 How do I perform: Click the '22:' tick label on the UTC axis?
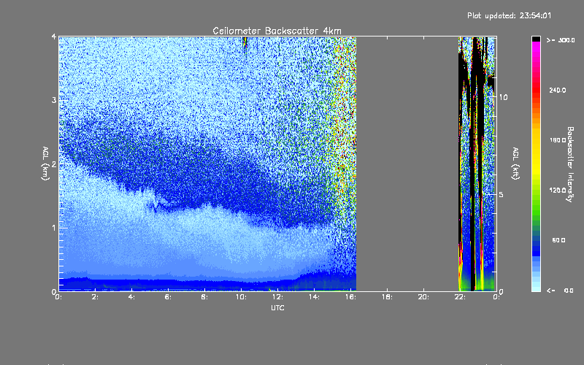click(460, 297)
